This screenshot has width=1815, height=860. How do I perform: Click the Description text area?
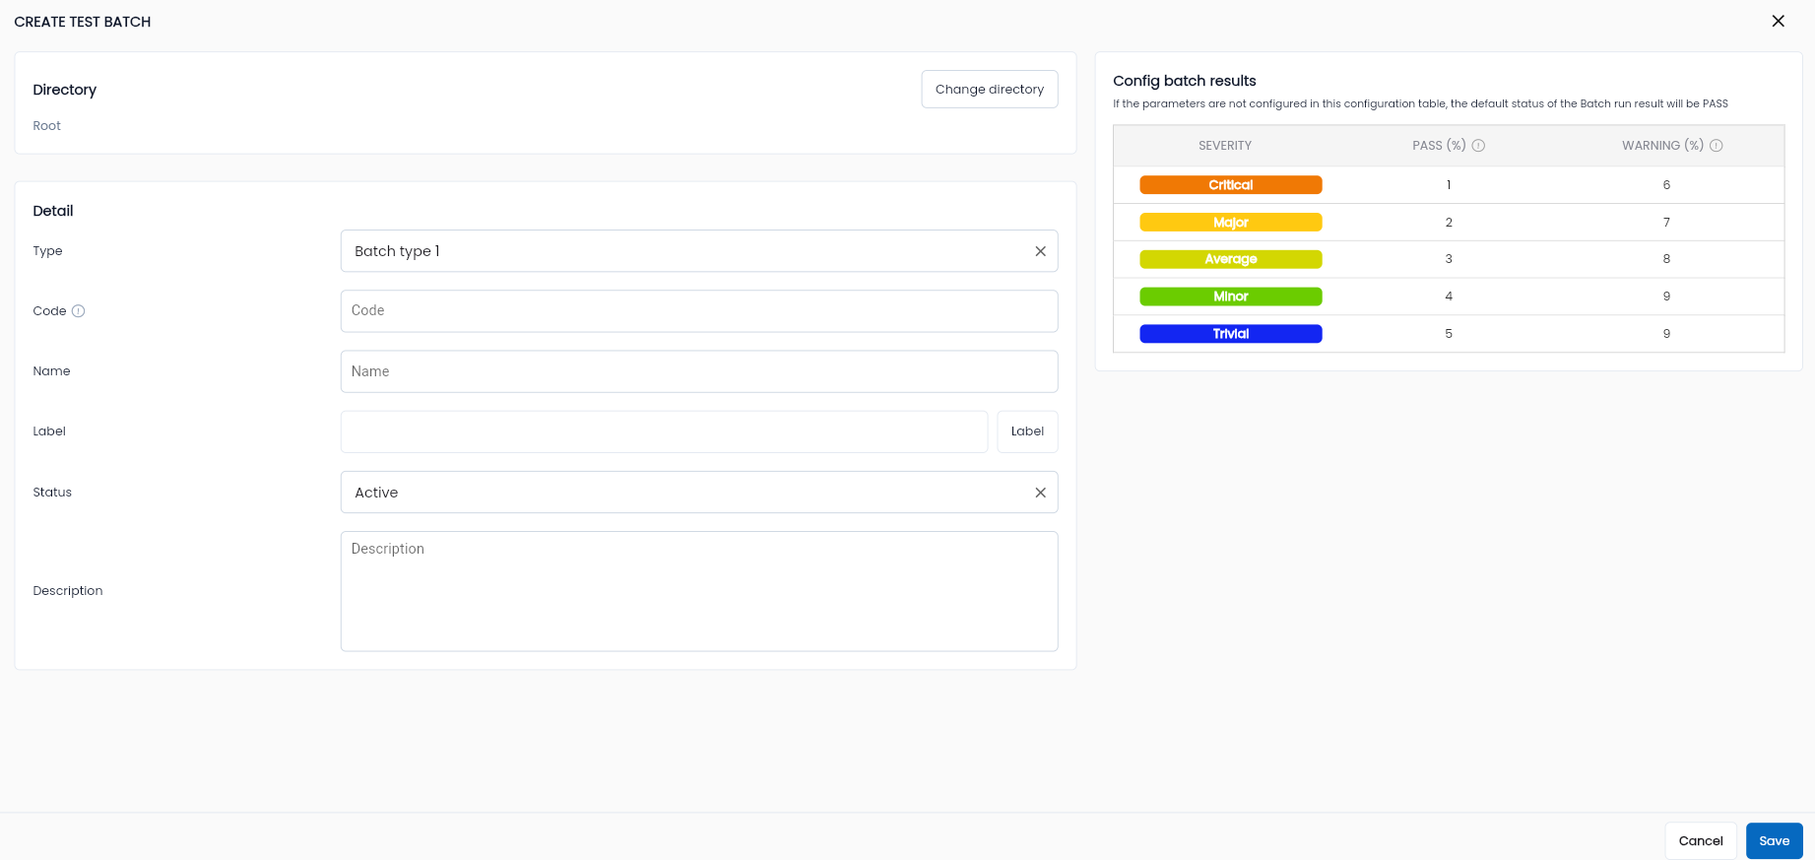pyautogui.click(x=699, y=591)
